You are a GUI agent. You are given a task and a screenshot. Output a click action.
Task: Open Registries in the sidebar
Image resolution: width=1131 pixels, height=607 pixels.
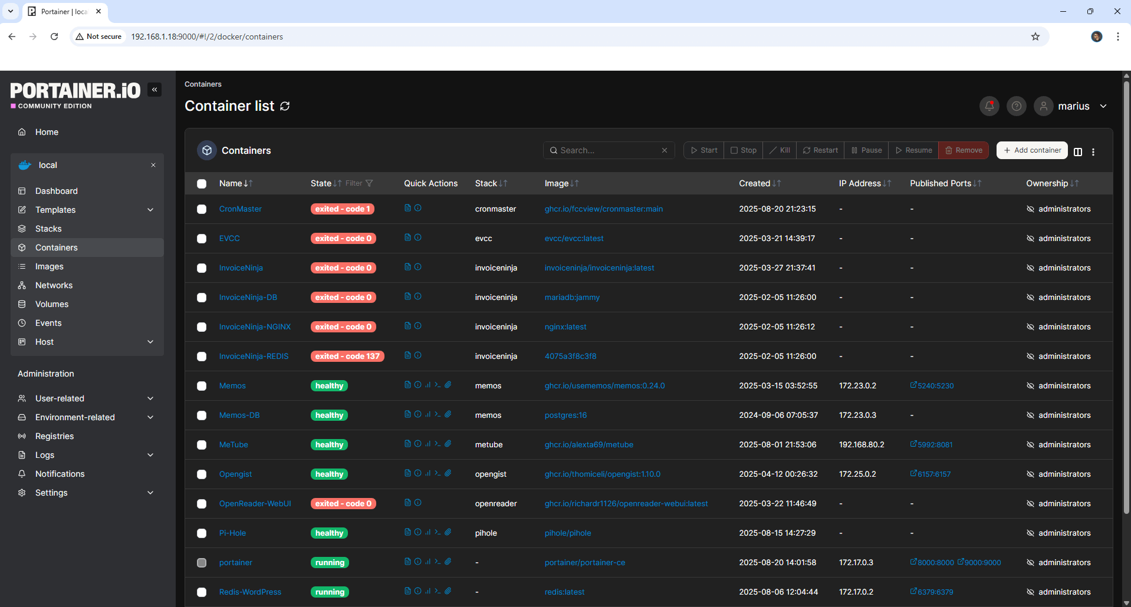coord(87,436)
